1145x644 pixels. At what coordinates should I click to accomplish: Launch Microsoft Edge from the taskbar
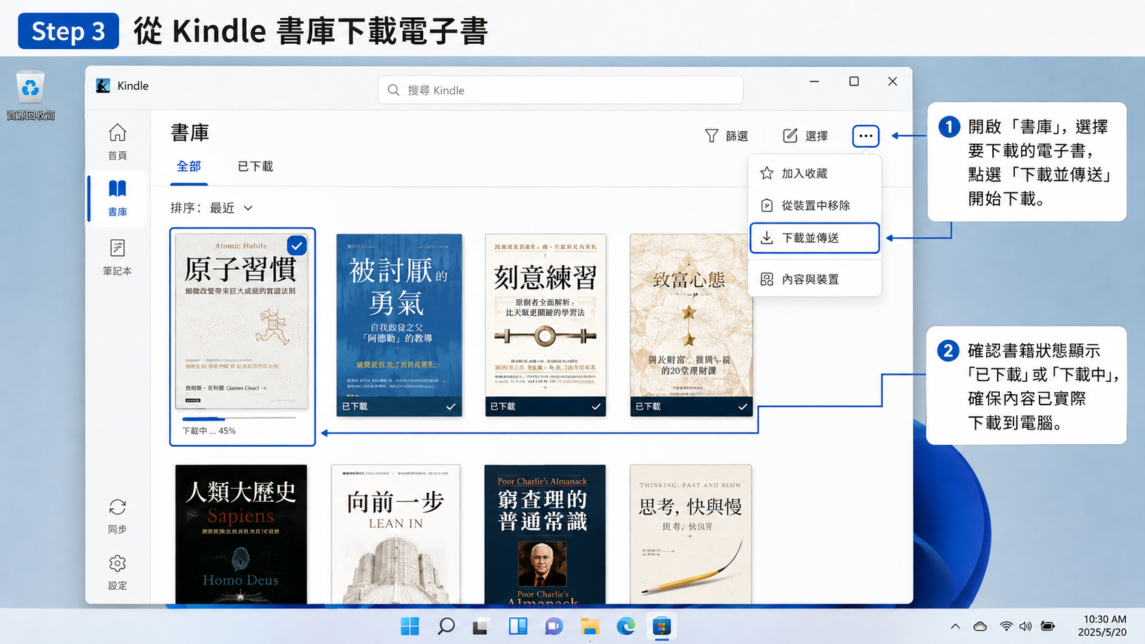(x=625, y=626)
